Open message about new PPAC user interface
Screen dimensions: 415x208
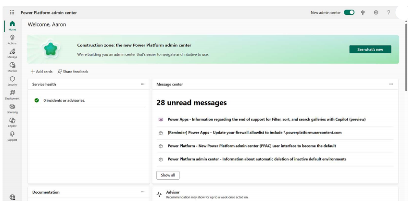[252, 146]
